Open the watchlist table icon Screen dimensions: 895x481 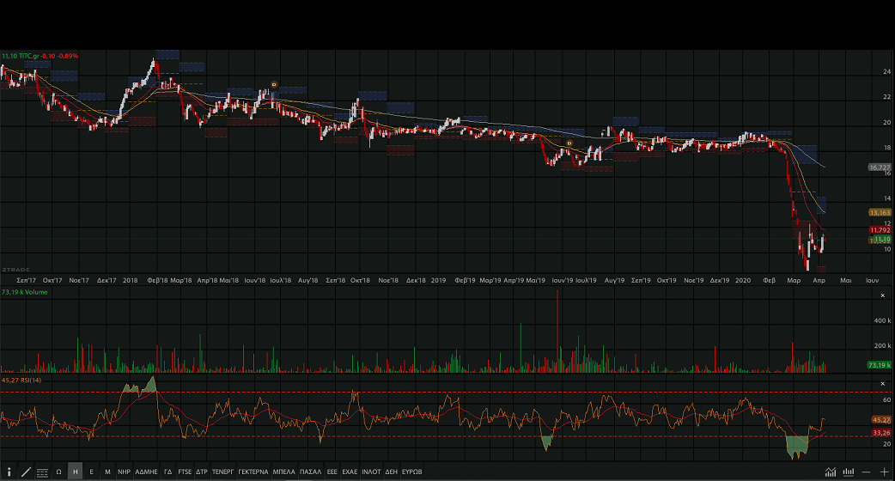pos(42,472)
